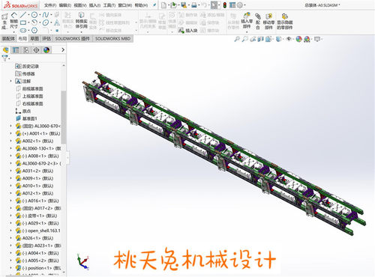The width and height of the screenshot is (375, 277).
Task: Open the 窗口(W) Window menu
Action: 125,5
